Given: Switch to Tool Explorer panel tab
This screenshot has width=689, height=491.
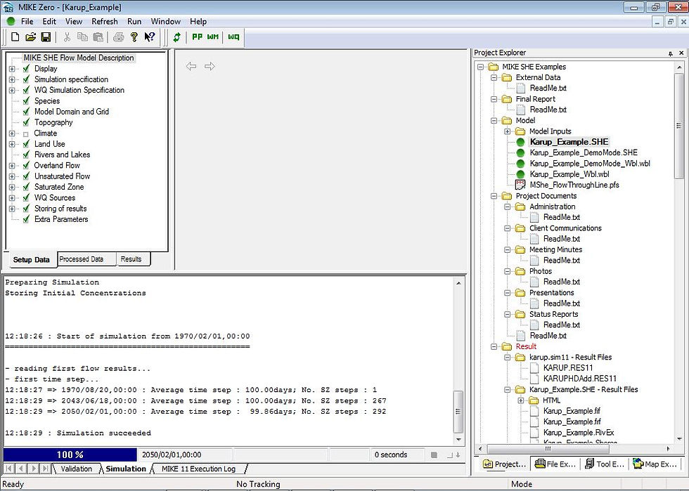Looking at the screenshot, I should click(604, 464).
